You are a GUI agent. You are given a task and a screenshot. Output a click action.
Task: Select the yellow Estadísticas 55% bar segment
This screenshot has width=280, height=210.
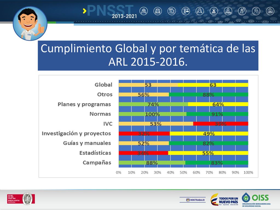tap(208, 153)
